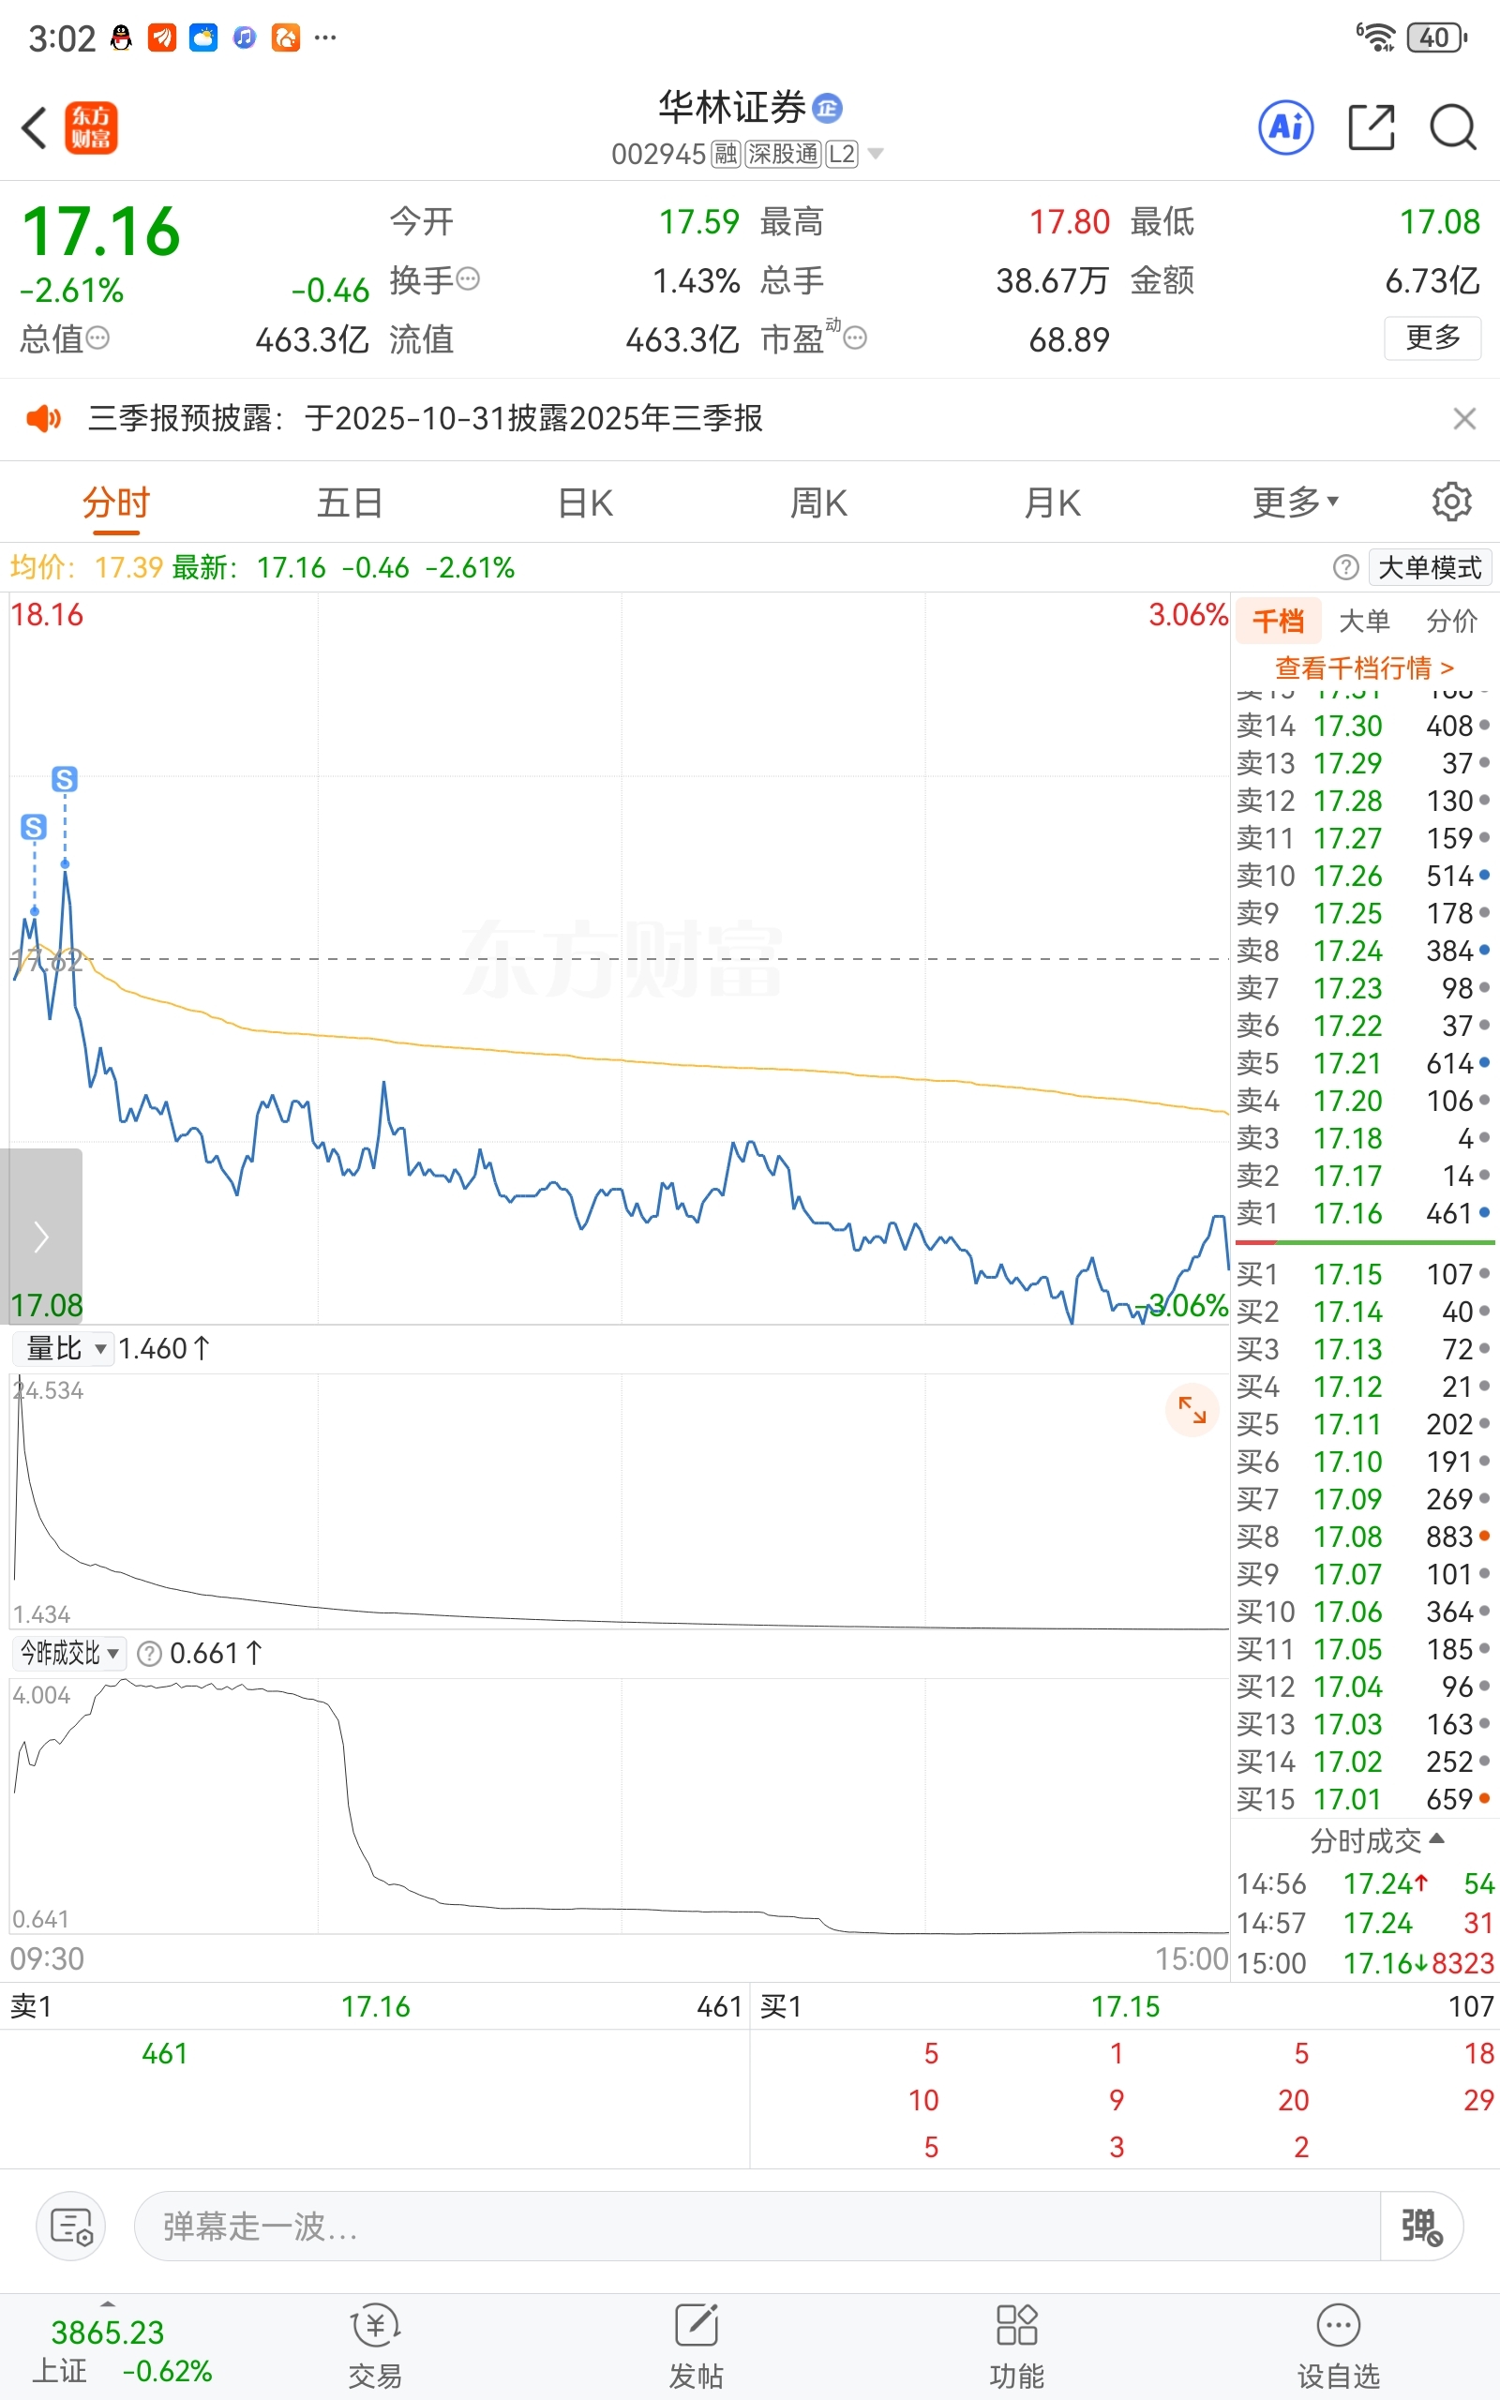Tap the back arrow icon
This screenshot has width=1500, height=2400.
pos(35,127)
